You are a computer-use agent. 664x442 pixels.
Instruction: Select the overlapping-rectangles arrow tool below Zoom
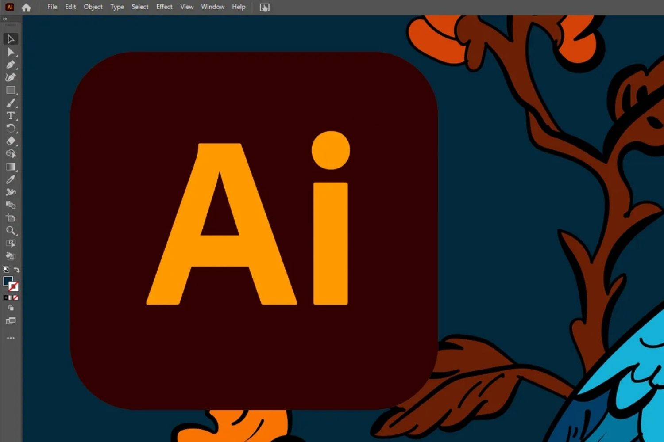[11, 244]
